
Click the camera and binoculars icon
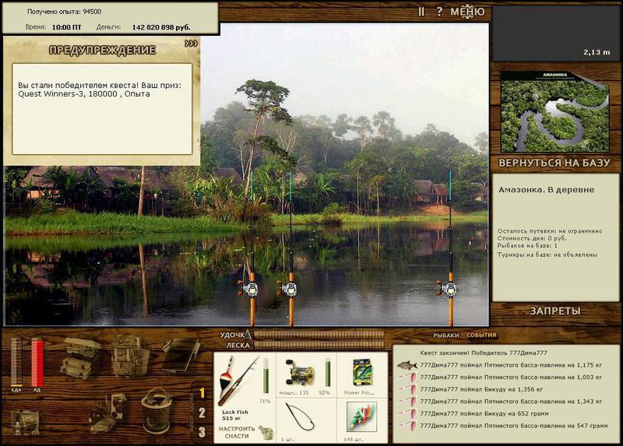point(107,413)
